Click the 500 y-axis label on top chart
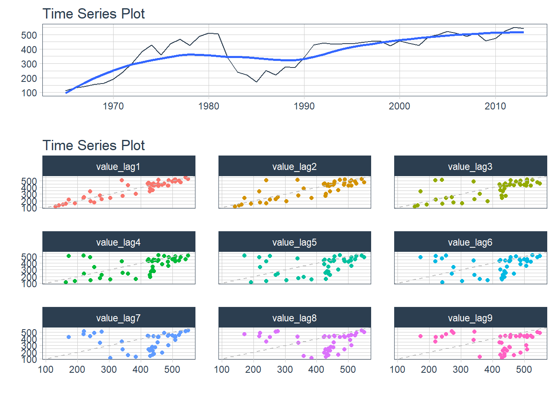The width and height of the screenshot is (553, 395). [29, 35]
